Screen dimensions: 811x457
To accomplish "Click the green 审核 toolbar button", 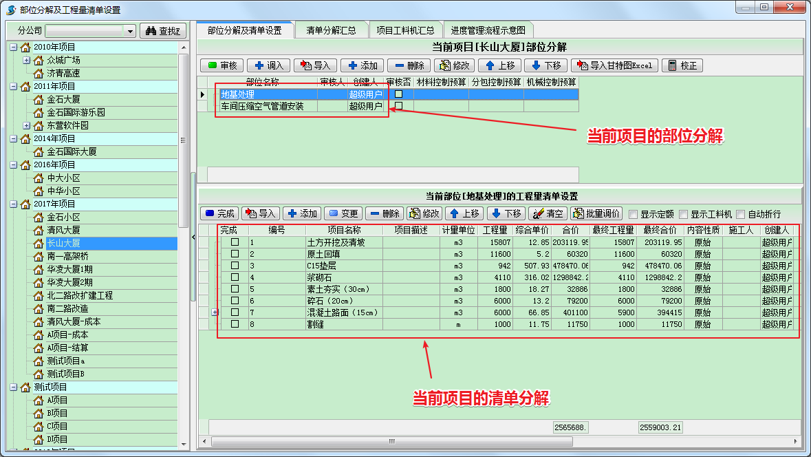I will point(222,66).
